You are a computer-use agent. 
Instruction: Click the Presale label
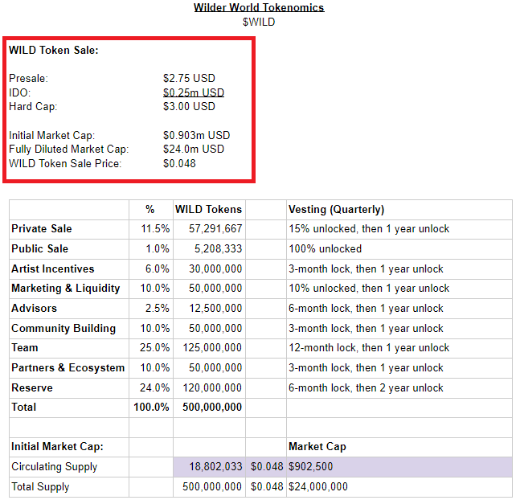pos(28,78)
